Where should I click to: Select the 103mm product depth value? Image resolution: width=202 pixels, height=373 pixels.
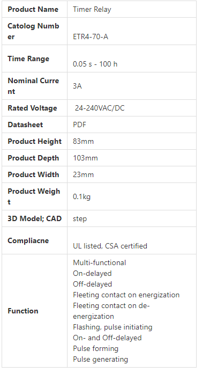pos(85,158)
